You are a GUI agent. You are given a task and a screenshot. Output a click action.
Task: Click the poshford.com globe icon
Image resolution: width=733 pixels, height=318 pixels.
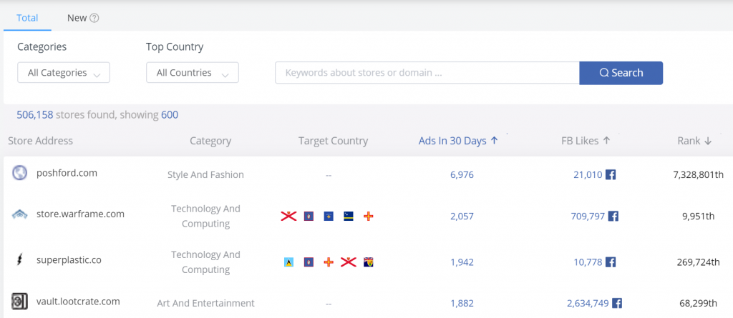(x=19, y=173)
